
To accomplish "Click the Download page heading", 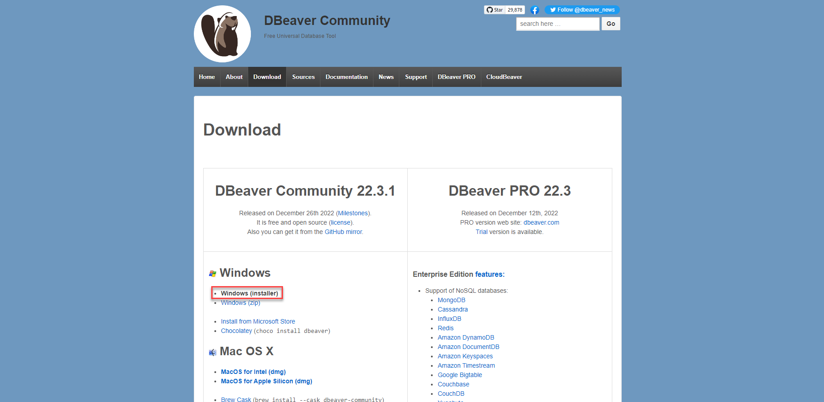I will click(x=242, y=130).
